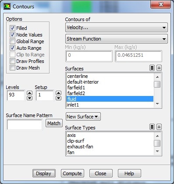Open the Velocity... contours category dropdown
The width and height of the screenshot is (174, 184).
(117, 27)
